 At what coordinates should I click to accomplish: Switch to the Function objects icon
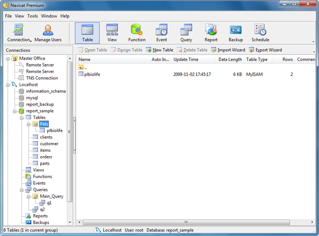pyautogui.click(x=137, y=33)
